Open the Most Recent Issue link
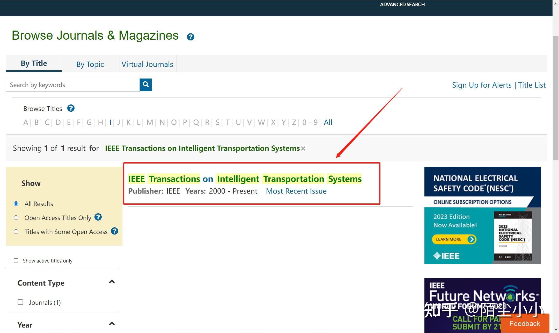Image resolution: width=559 pixels, height=333 pixels. 296,191
